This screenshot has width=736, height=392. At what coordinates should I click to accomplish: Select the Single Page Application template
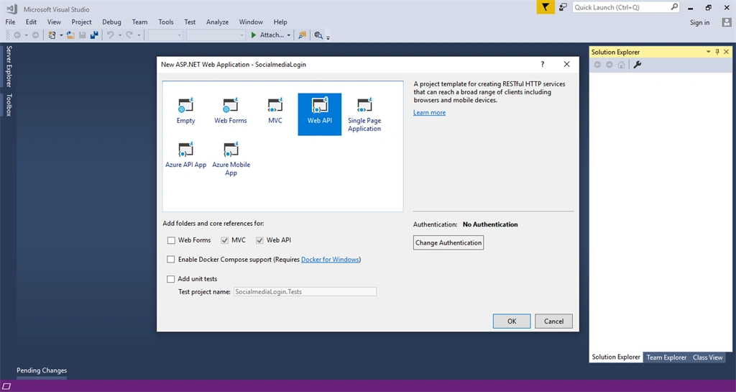364,114
